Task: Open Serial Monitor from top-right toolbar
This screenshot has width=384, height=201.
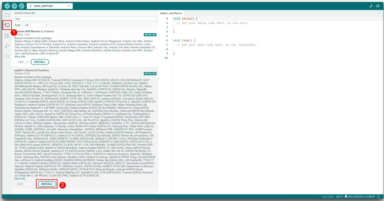Action: [x=377, y=5]
